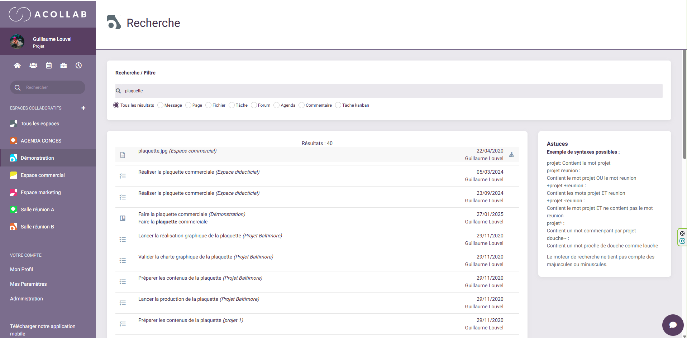Open Préparer les contenus (projet 1) result
This screenshot has width=687, height=338.
point(191,320)
